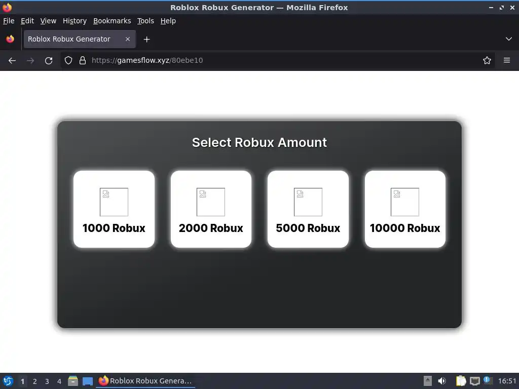Image resolution: width=519 pixels, height=389 pixels.
Task: Open the update notification tray icon
Action: [x=488, y=380]
